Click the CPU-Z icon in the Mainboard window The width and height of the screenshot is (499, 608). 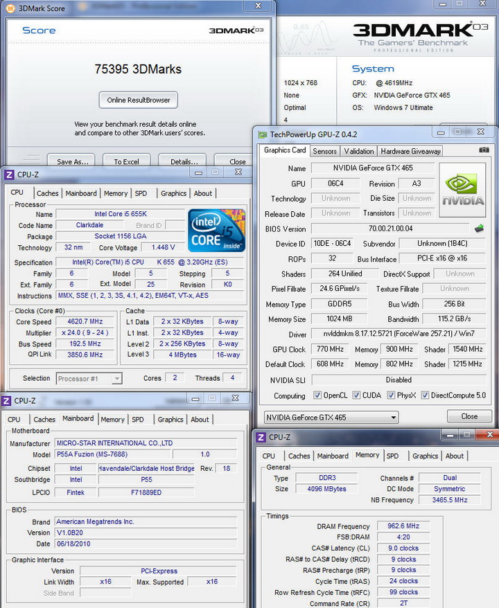point(6,400)
